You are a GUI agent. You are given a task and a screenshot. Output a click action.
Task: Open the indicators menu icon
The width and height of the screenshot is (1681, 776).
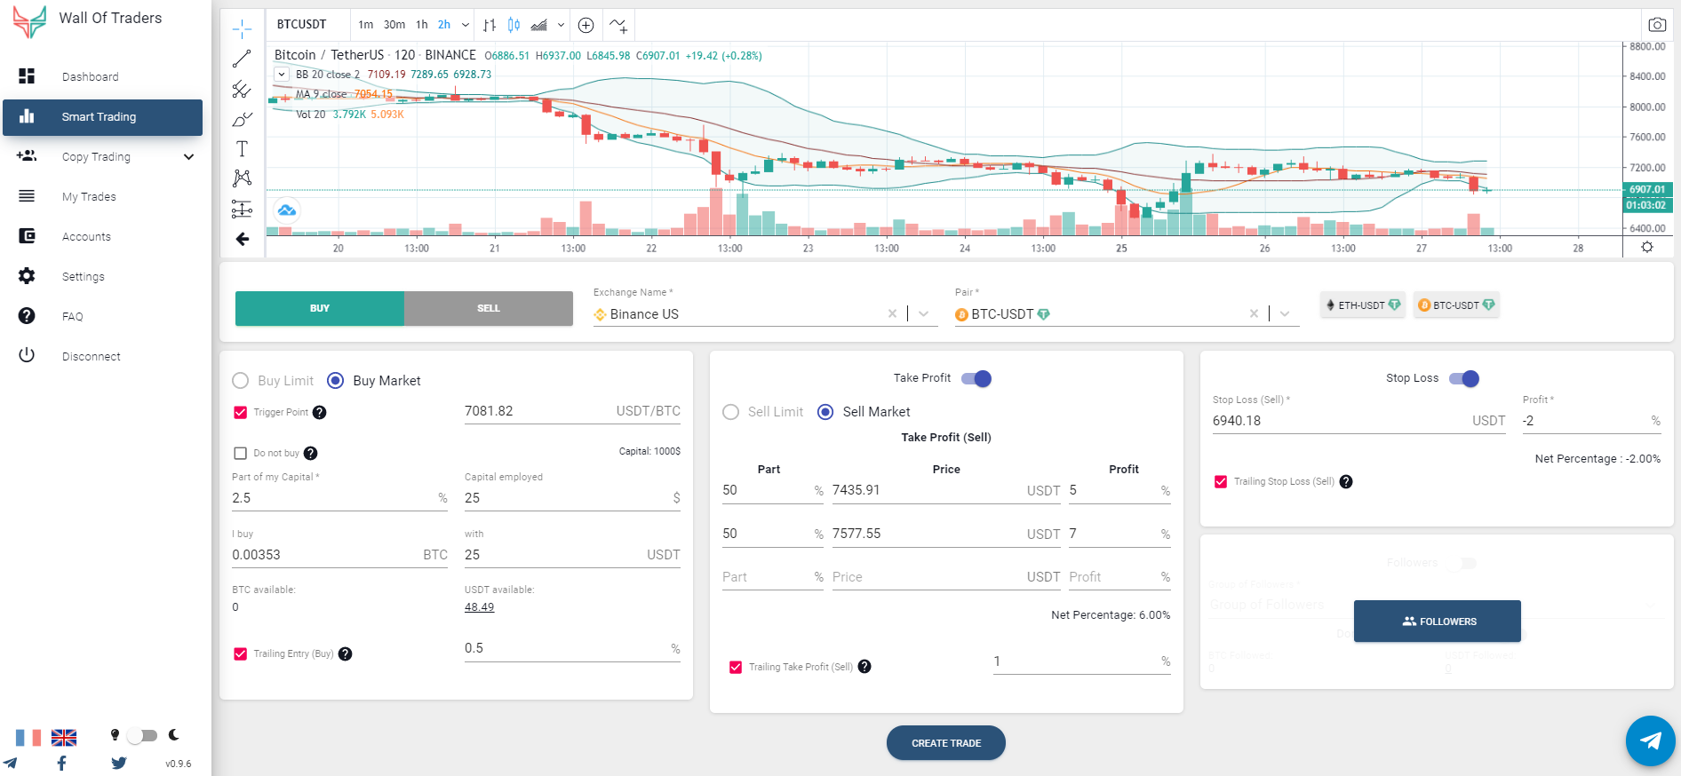click(x=538, y=25)
